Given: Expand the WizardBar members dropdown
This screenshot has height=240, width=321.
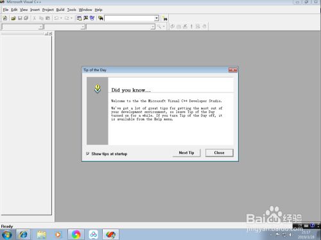Looking at the screenshot, I should (153, 27).
